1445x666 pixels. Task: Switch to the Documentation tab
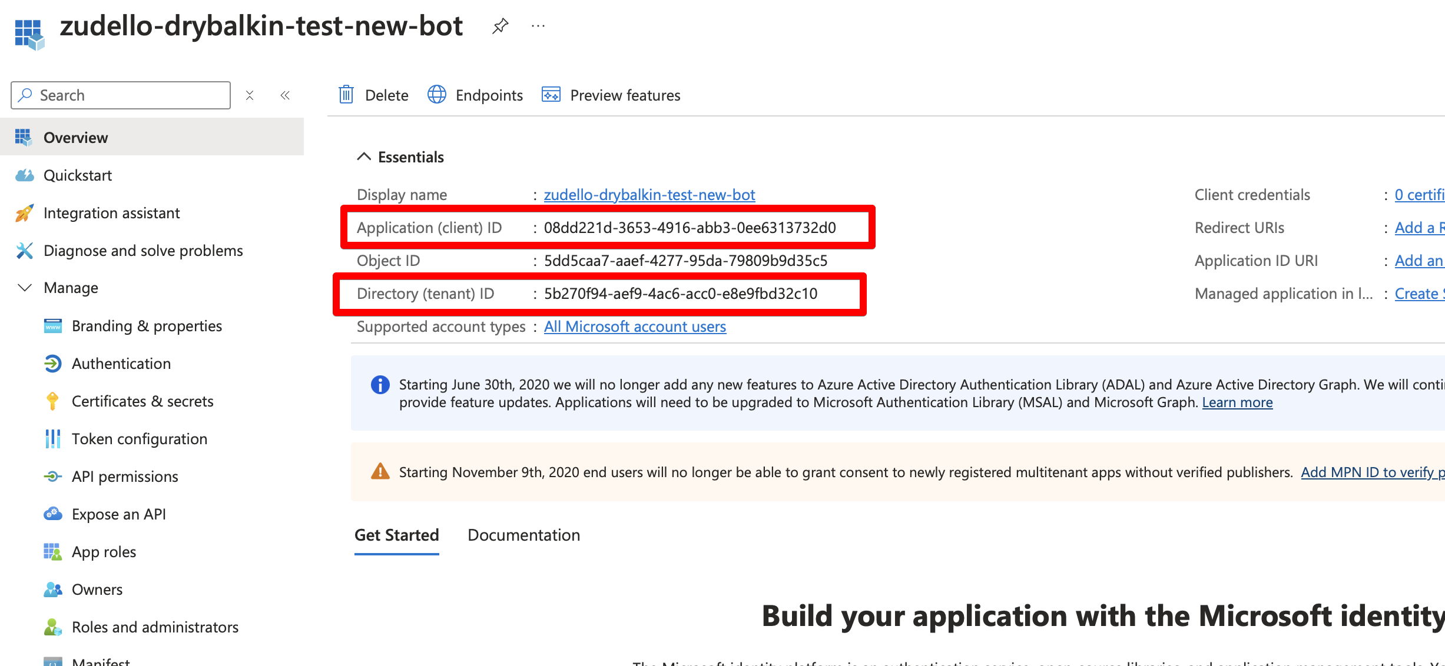click(x=524, y=535)
